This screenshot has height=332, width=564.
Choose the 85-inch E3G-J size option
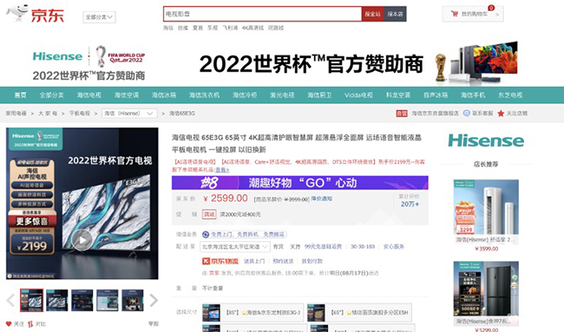tap(252, 313)
